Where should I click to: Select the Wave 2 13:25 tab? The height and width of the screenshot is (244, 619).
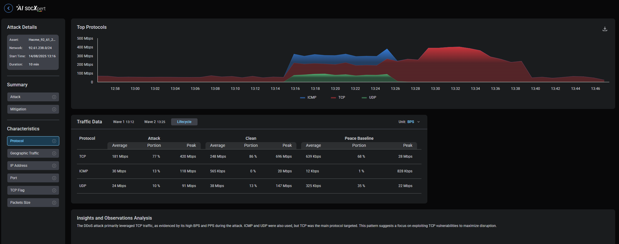[155, 122]
